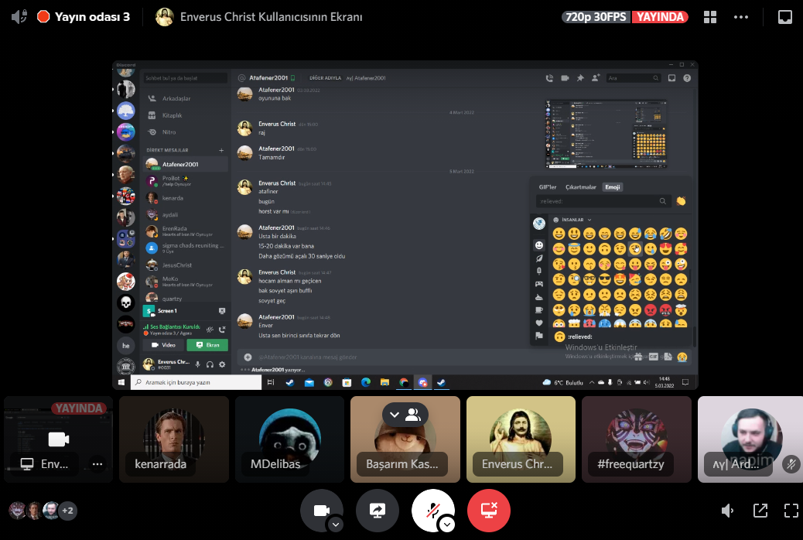The image size is (803, 540).
Task: In streamed screen, click Edge browser taskbar icon
Action: point(366,382)
